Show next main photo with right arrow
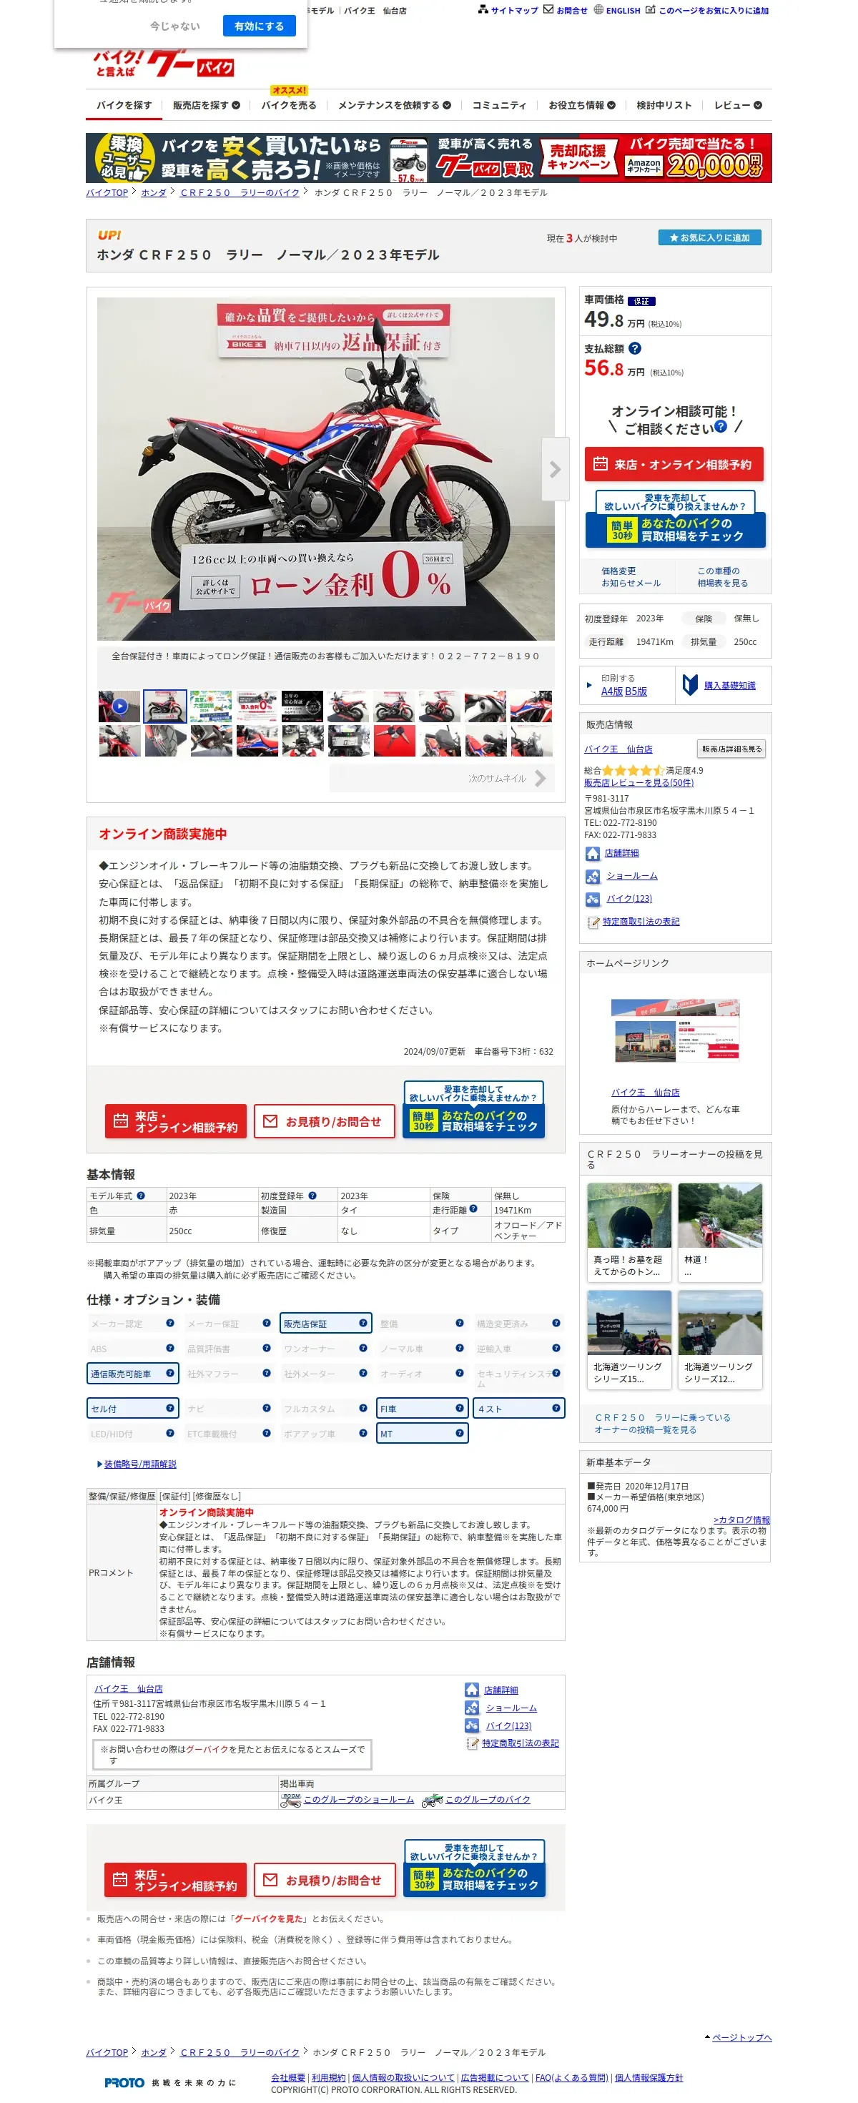The image size is (858, 2103). click(x=556, y=468)
